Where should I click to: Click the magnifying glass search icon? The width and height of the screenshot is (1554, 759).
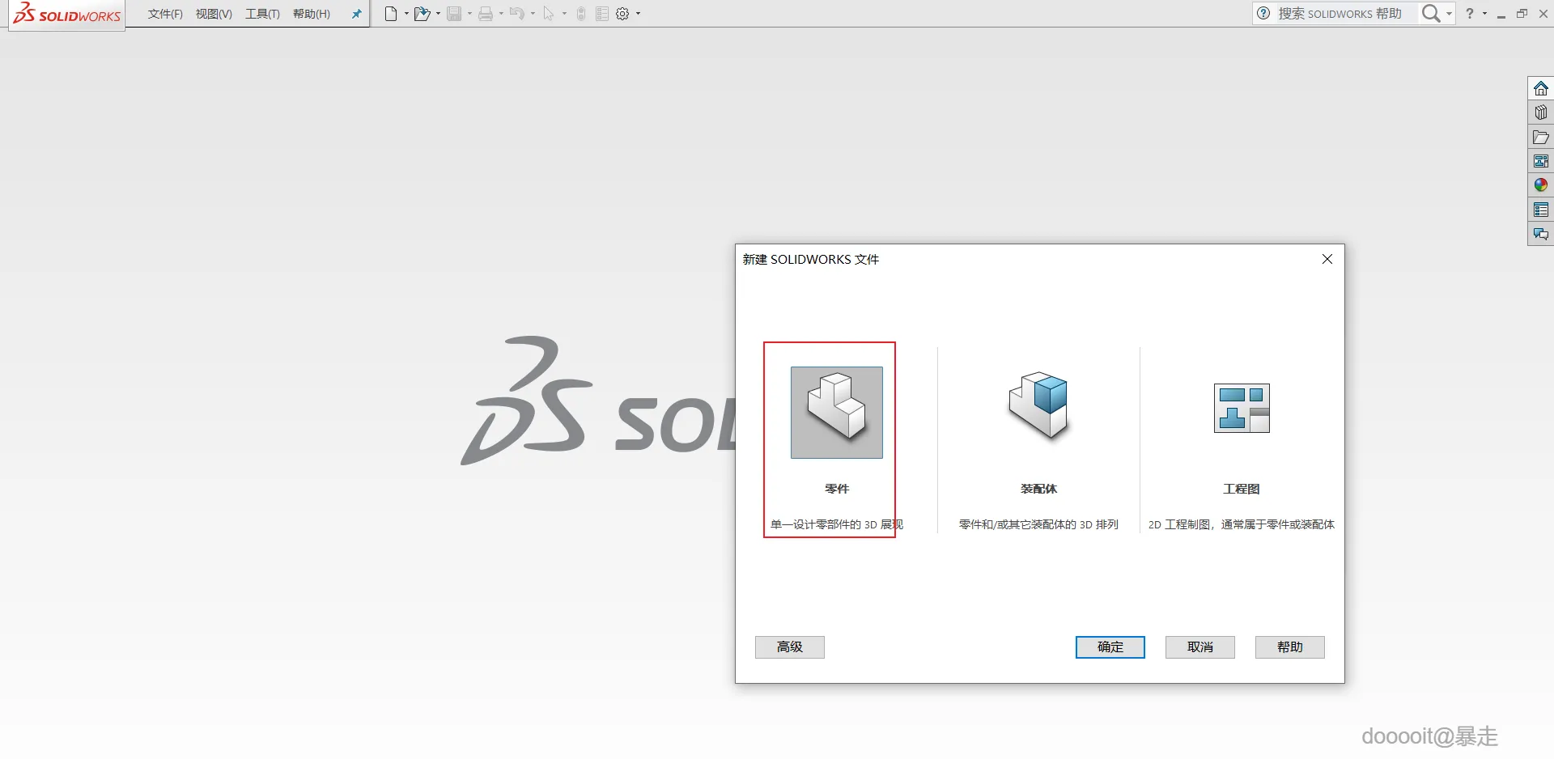pyautogui.click(x=1431, y=14)
